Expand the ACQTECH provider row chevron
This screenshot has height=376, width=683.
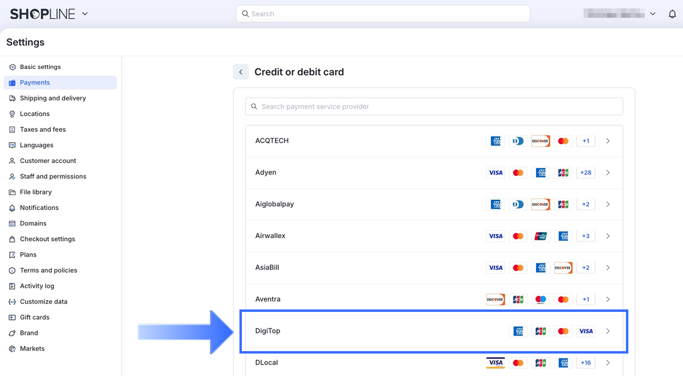point(608,141)
